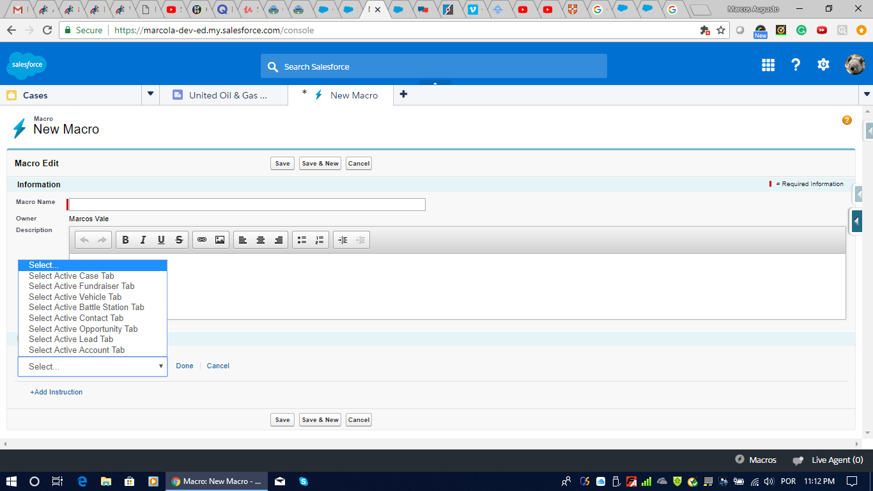This screenshot has width=873, height=491.
Task: Open the Grammarly extension icon
Action: 801,30
